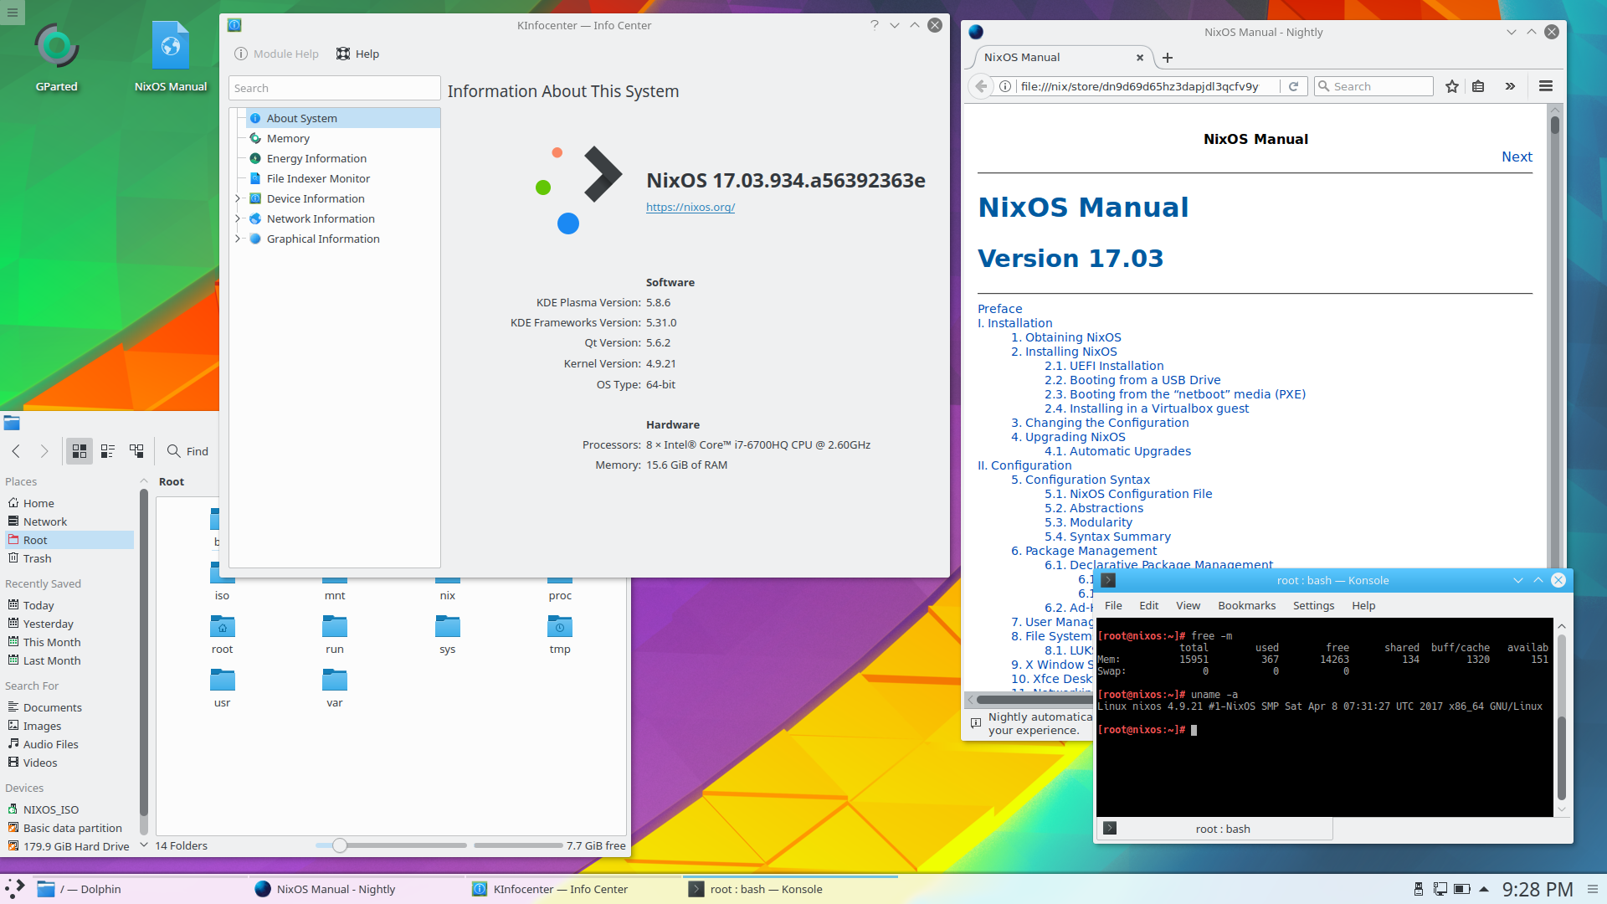This screenshot has height=904, width=1607.
Task: Open the NixOS Manual desktop icon
Action: (x=171, y=57)
